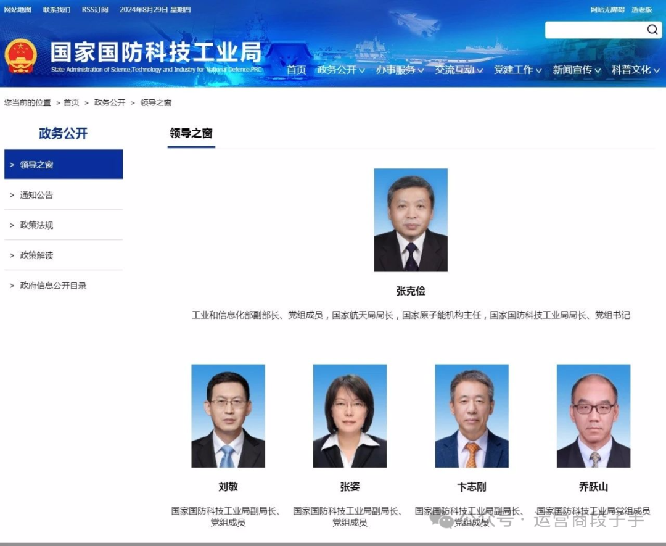The height and width of the screenshot is (546, 666).
Task: Click the national emblem logo
Action: coord(21,56)
